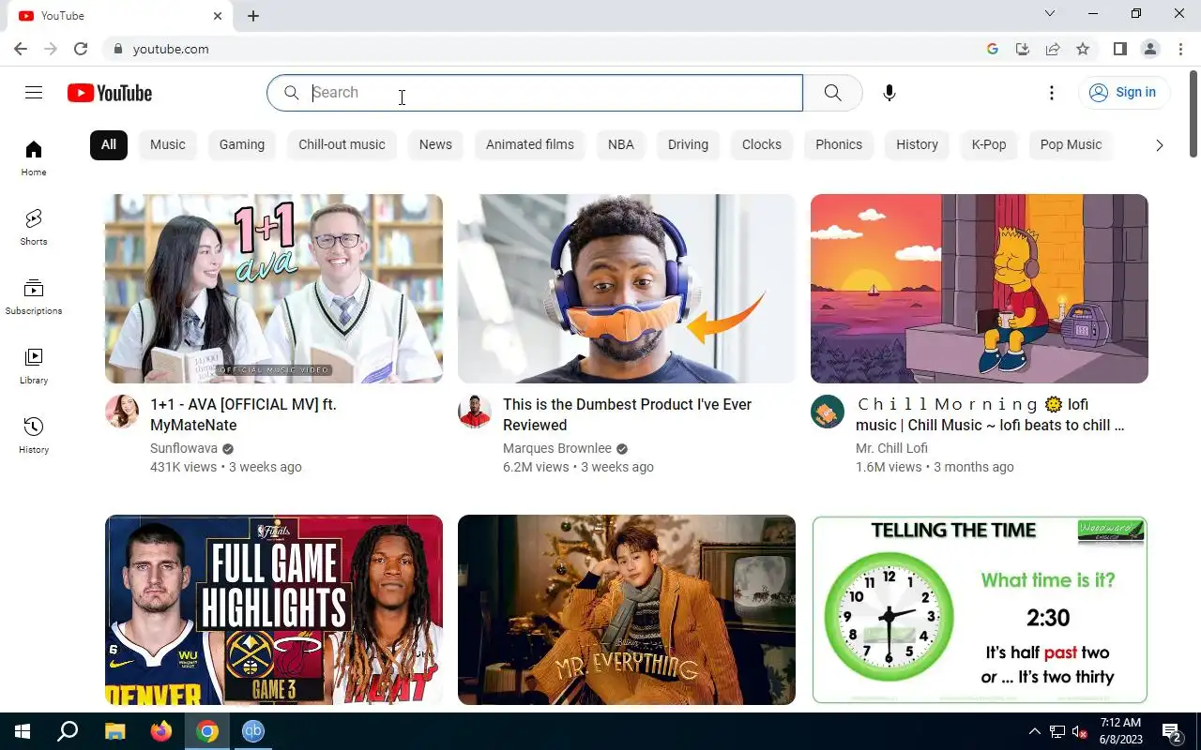The width and height of the screenshot is (1201, 750).
Task: Select the Gaming chip
Action: (x=242, y=144)
